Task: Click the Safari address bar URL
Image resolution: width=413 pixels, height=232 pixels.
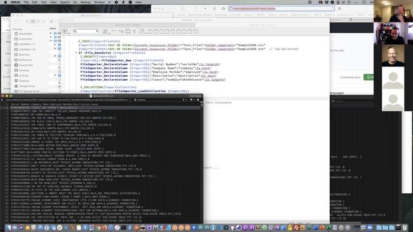Action: click(254, 8)
